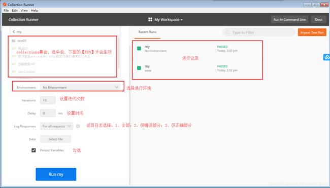
Task: Open the Help menu
Action: tap(35, 10)
